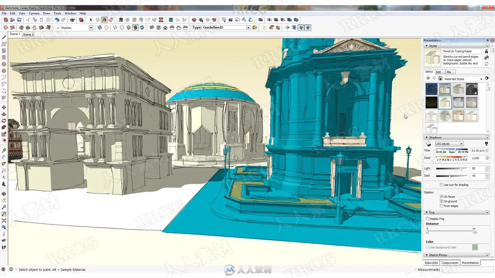
Task: Uncheck On ground display checkbox
Action: pyautogui.click(x=441, y=201)
